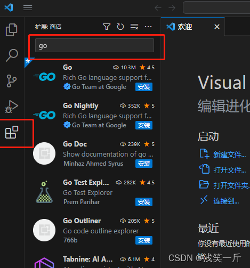Navigate forward with the right arrow
Screen dimensions: 250x268
172,7
